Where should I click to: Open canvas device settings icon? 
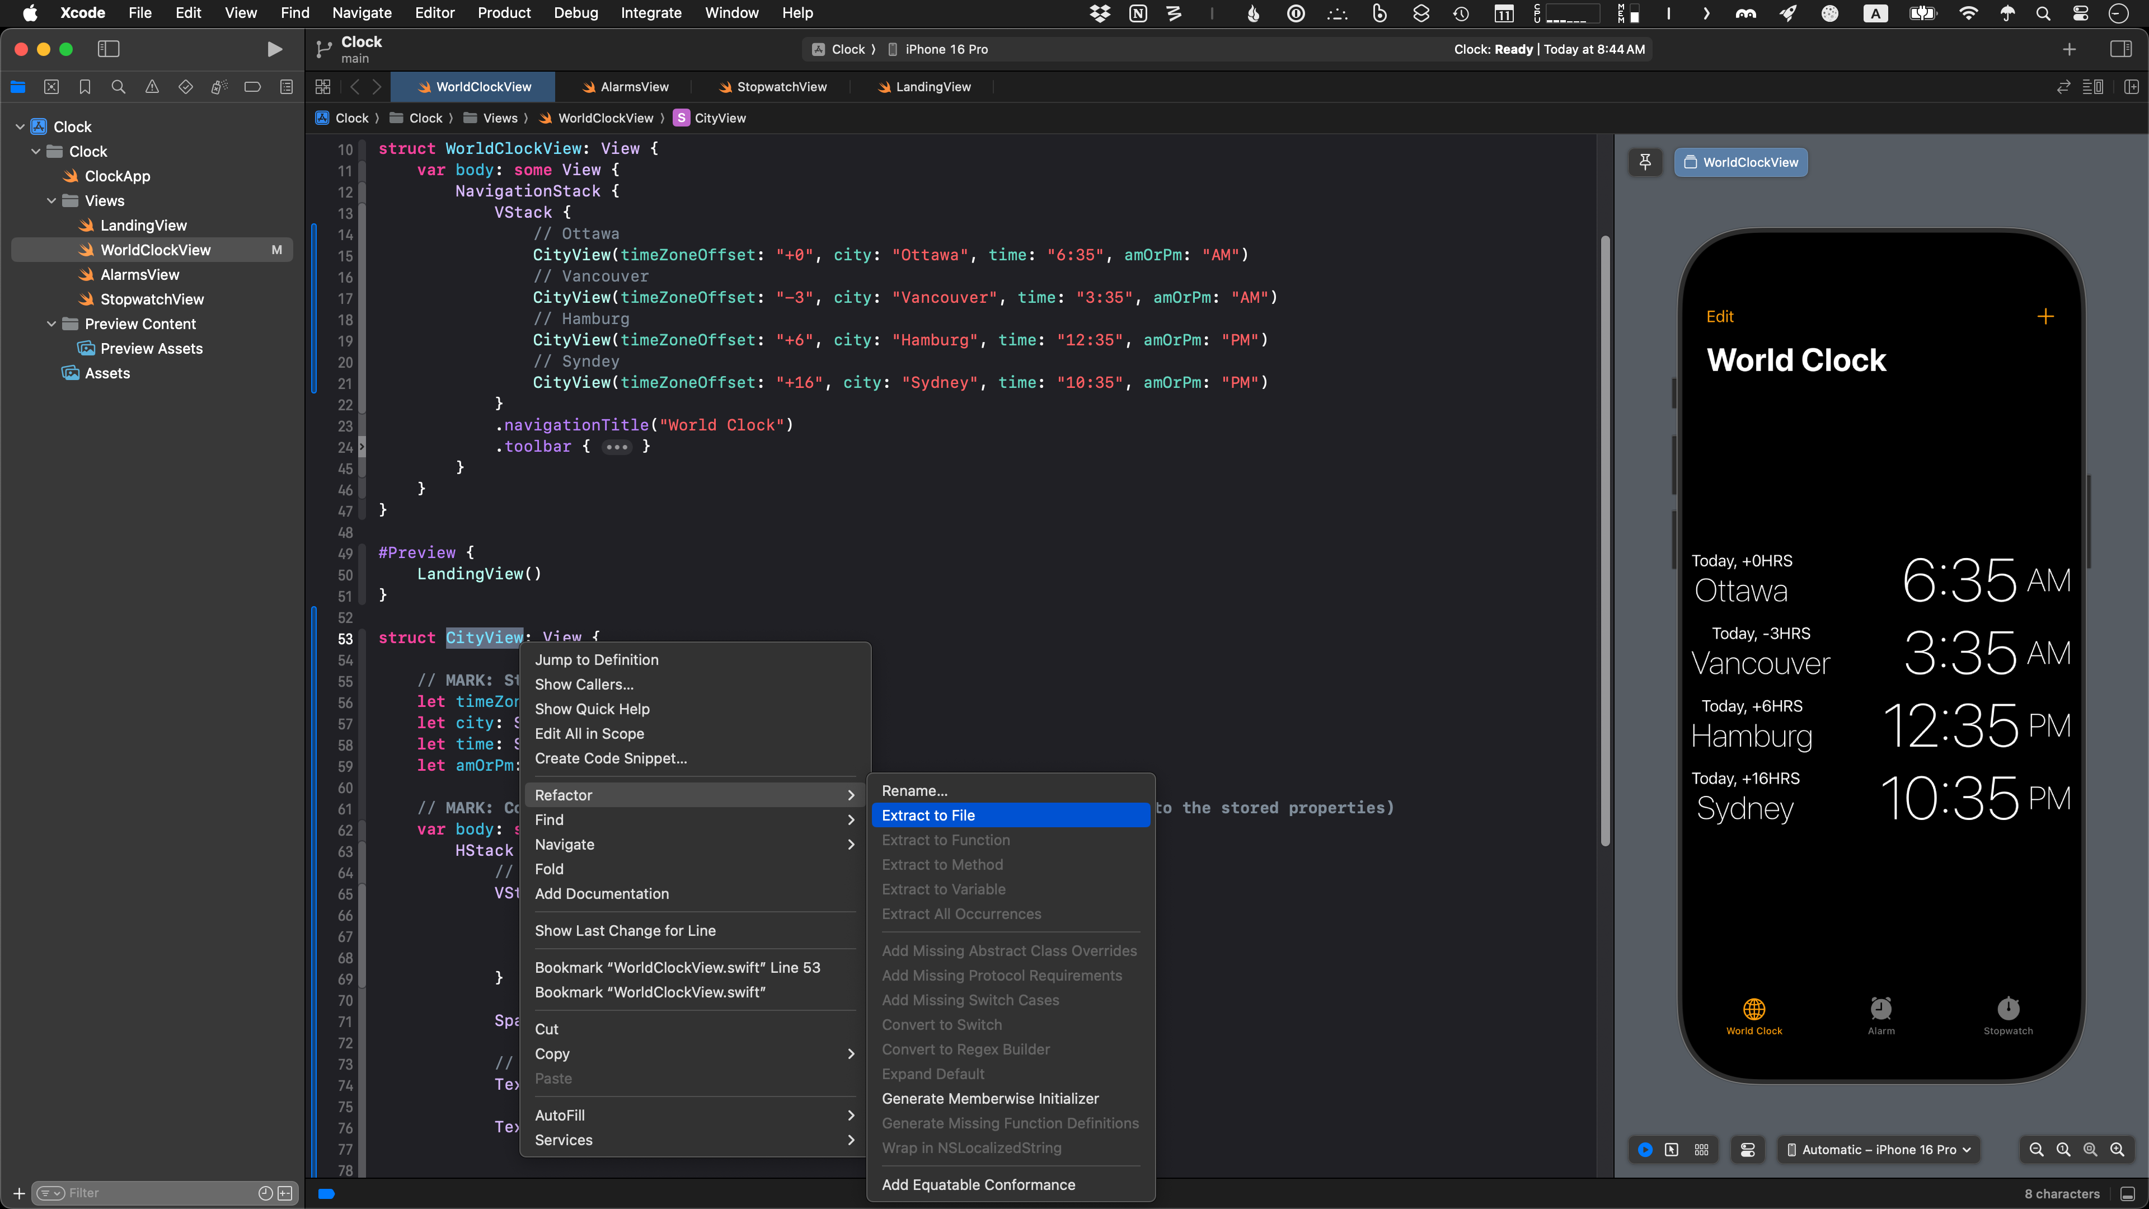pos(1748,1150)
